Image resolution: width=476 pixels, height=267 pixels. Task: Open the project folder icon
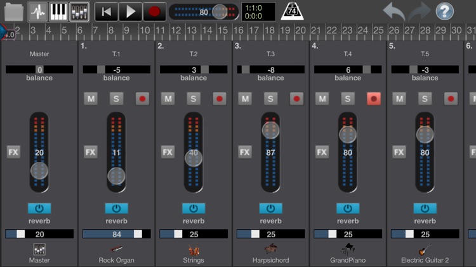(x=14, y=12)
